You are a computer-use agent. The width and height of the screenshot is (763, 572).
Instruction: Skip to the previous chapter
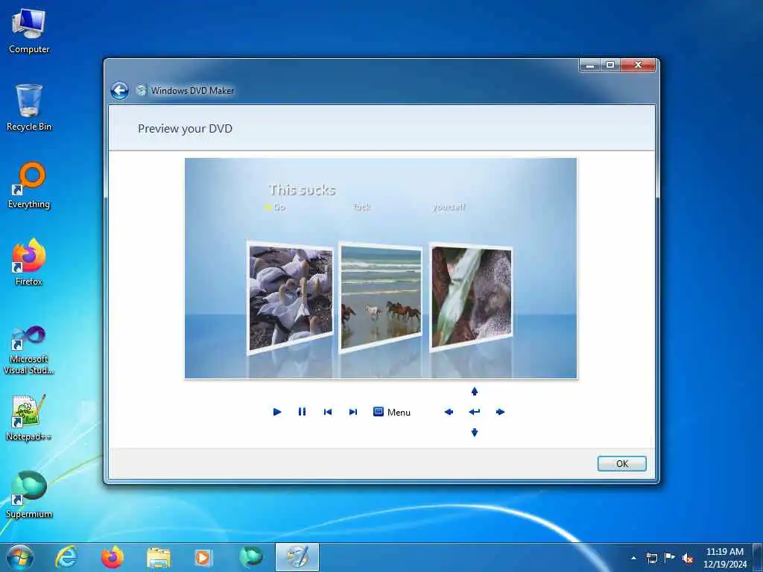point(328,412)
